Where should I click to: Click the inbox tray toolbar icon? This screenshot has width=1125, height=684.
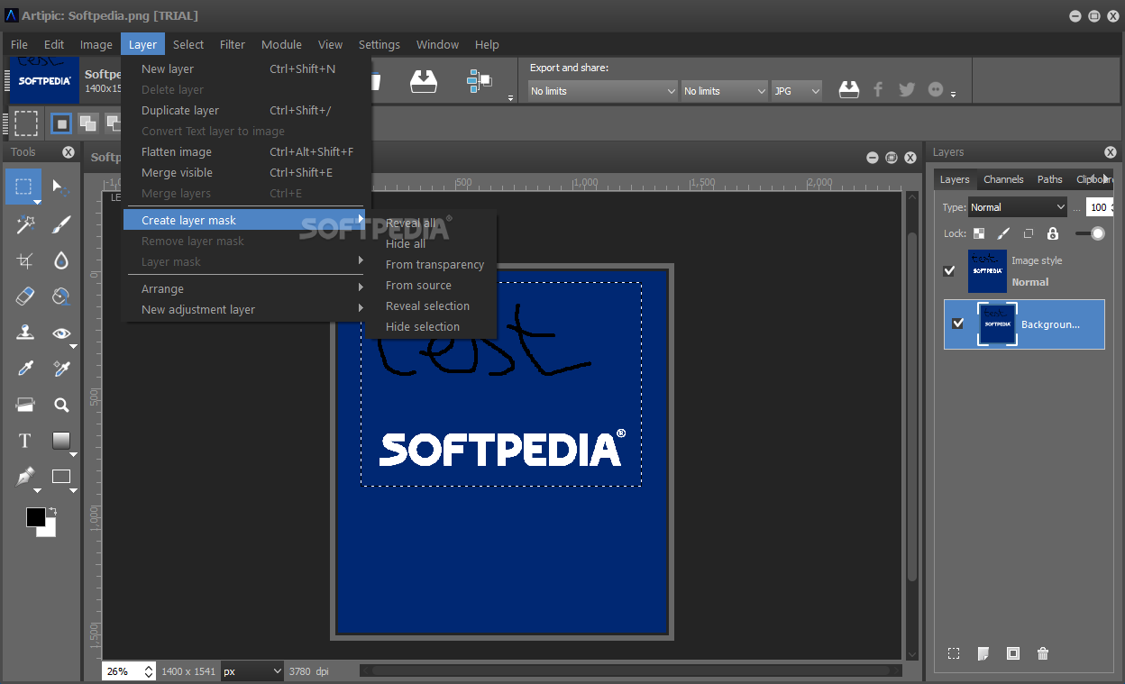point(424,81)
